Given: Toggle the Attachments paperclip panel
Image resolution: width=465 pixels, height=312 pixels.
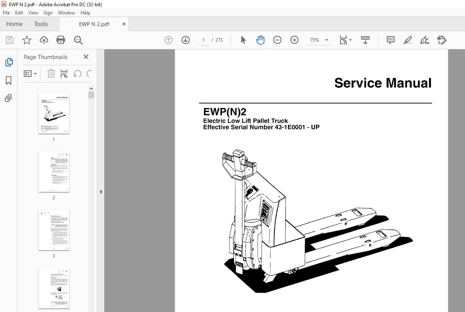Looking at the screenshot, I should tap(9, 98).
